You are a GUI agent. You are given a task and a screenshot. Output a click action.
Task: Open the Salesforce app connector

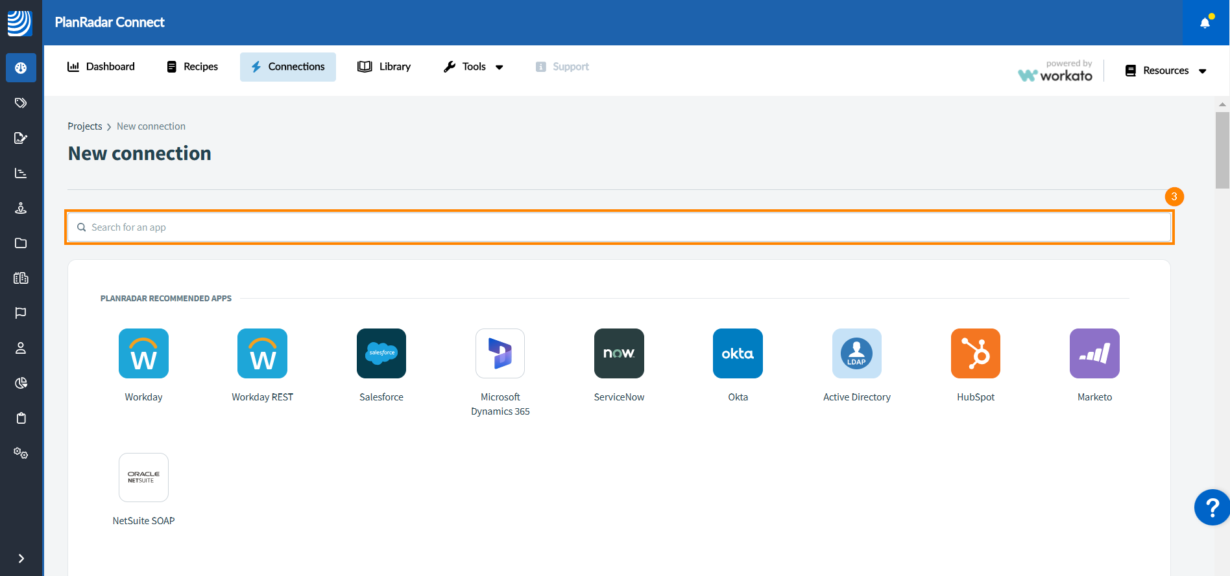click(381, 354)
